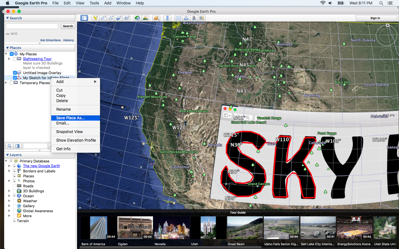Click the Search button

pyautogui.click(x=68, y=26)
